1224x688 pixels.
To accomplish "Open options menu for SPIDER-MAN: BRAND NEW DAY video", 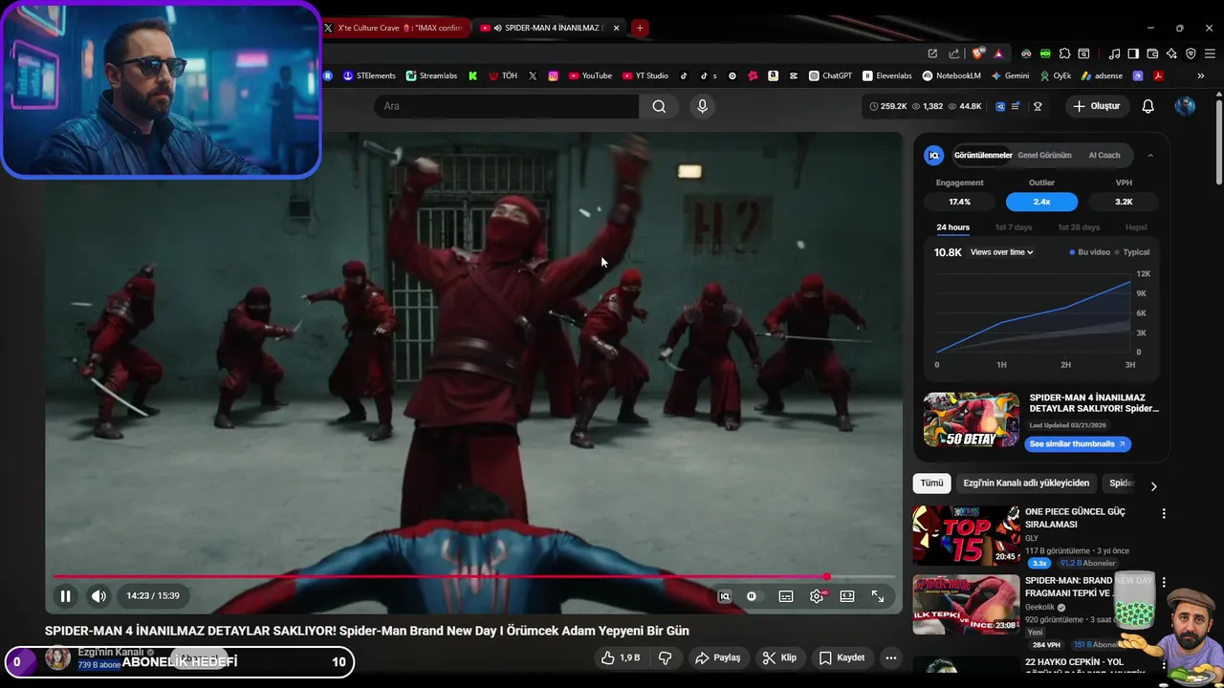I will click(x=1164, y=582).
